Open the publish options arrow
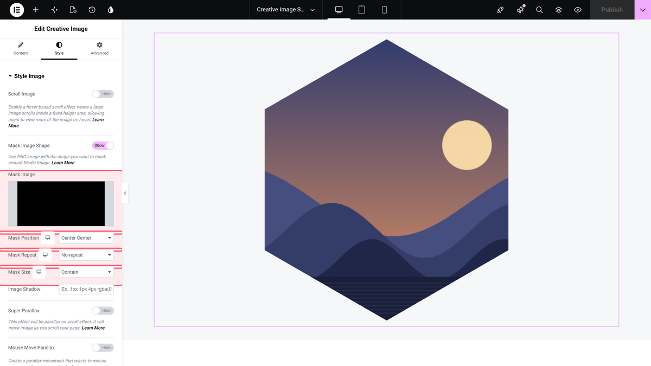 click(x=643, y=10)
